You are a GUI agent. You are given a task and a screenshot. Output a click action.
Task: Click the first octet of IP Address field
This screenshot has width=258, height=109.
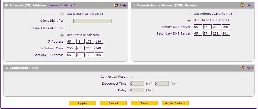tap(71, 42)
